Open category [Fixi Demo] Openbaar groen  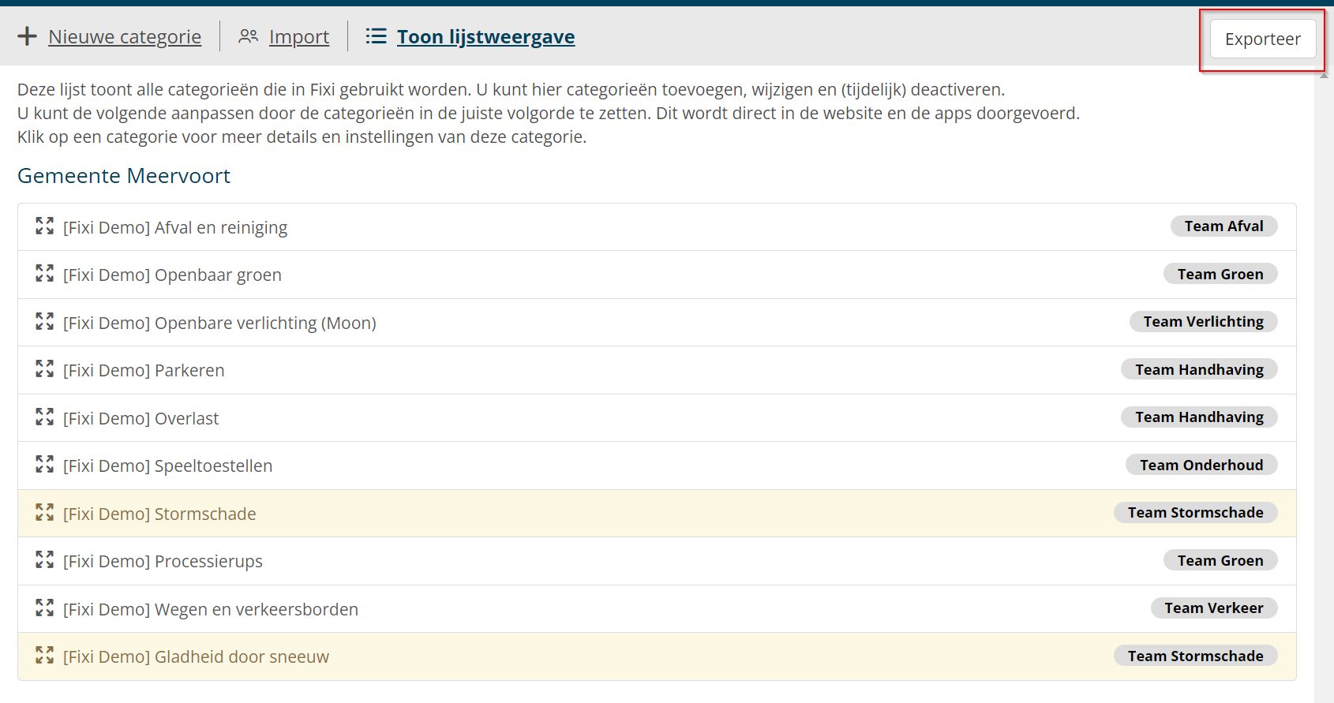(x=172, y=275)
